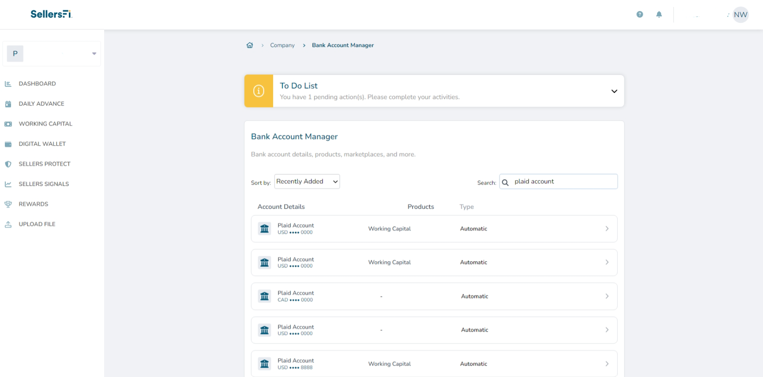The image size is (763, 377).
Task: Click the Sort by label
Action: point(261,183)
